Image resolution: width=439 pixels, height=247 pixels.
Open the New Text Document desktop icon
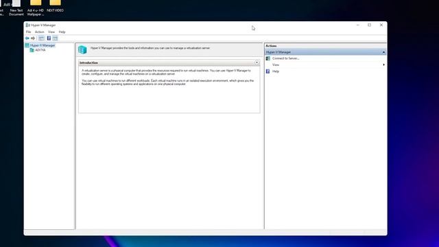(16, 8)
